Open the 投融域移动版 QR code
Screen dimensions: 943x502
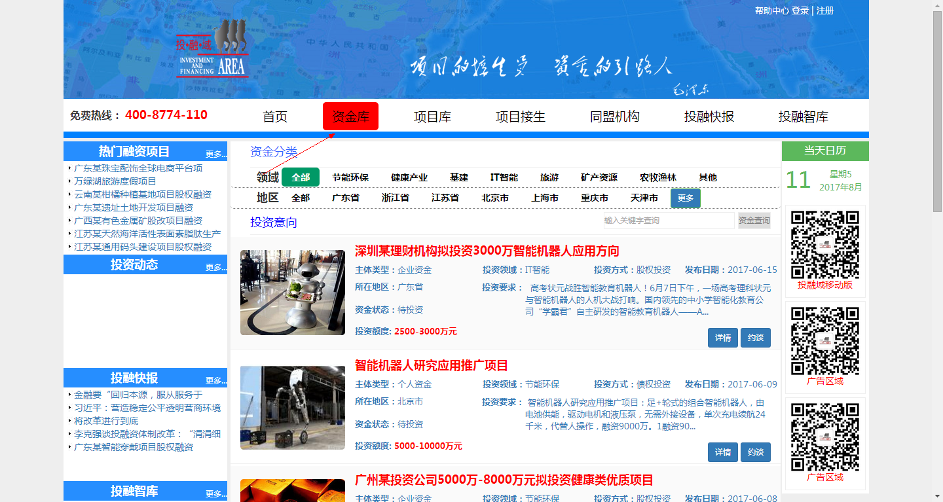click(x=825, y=245)
